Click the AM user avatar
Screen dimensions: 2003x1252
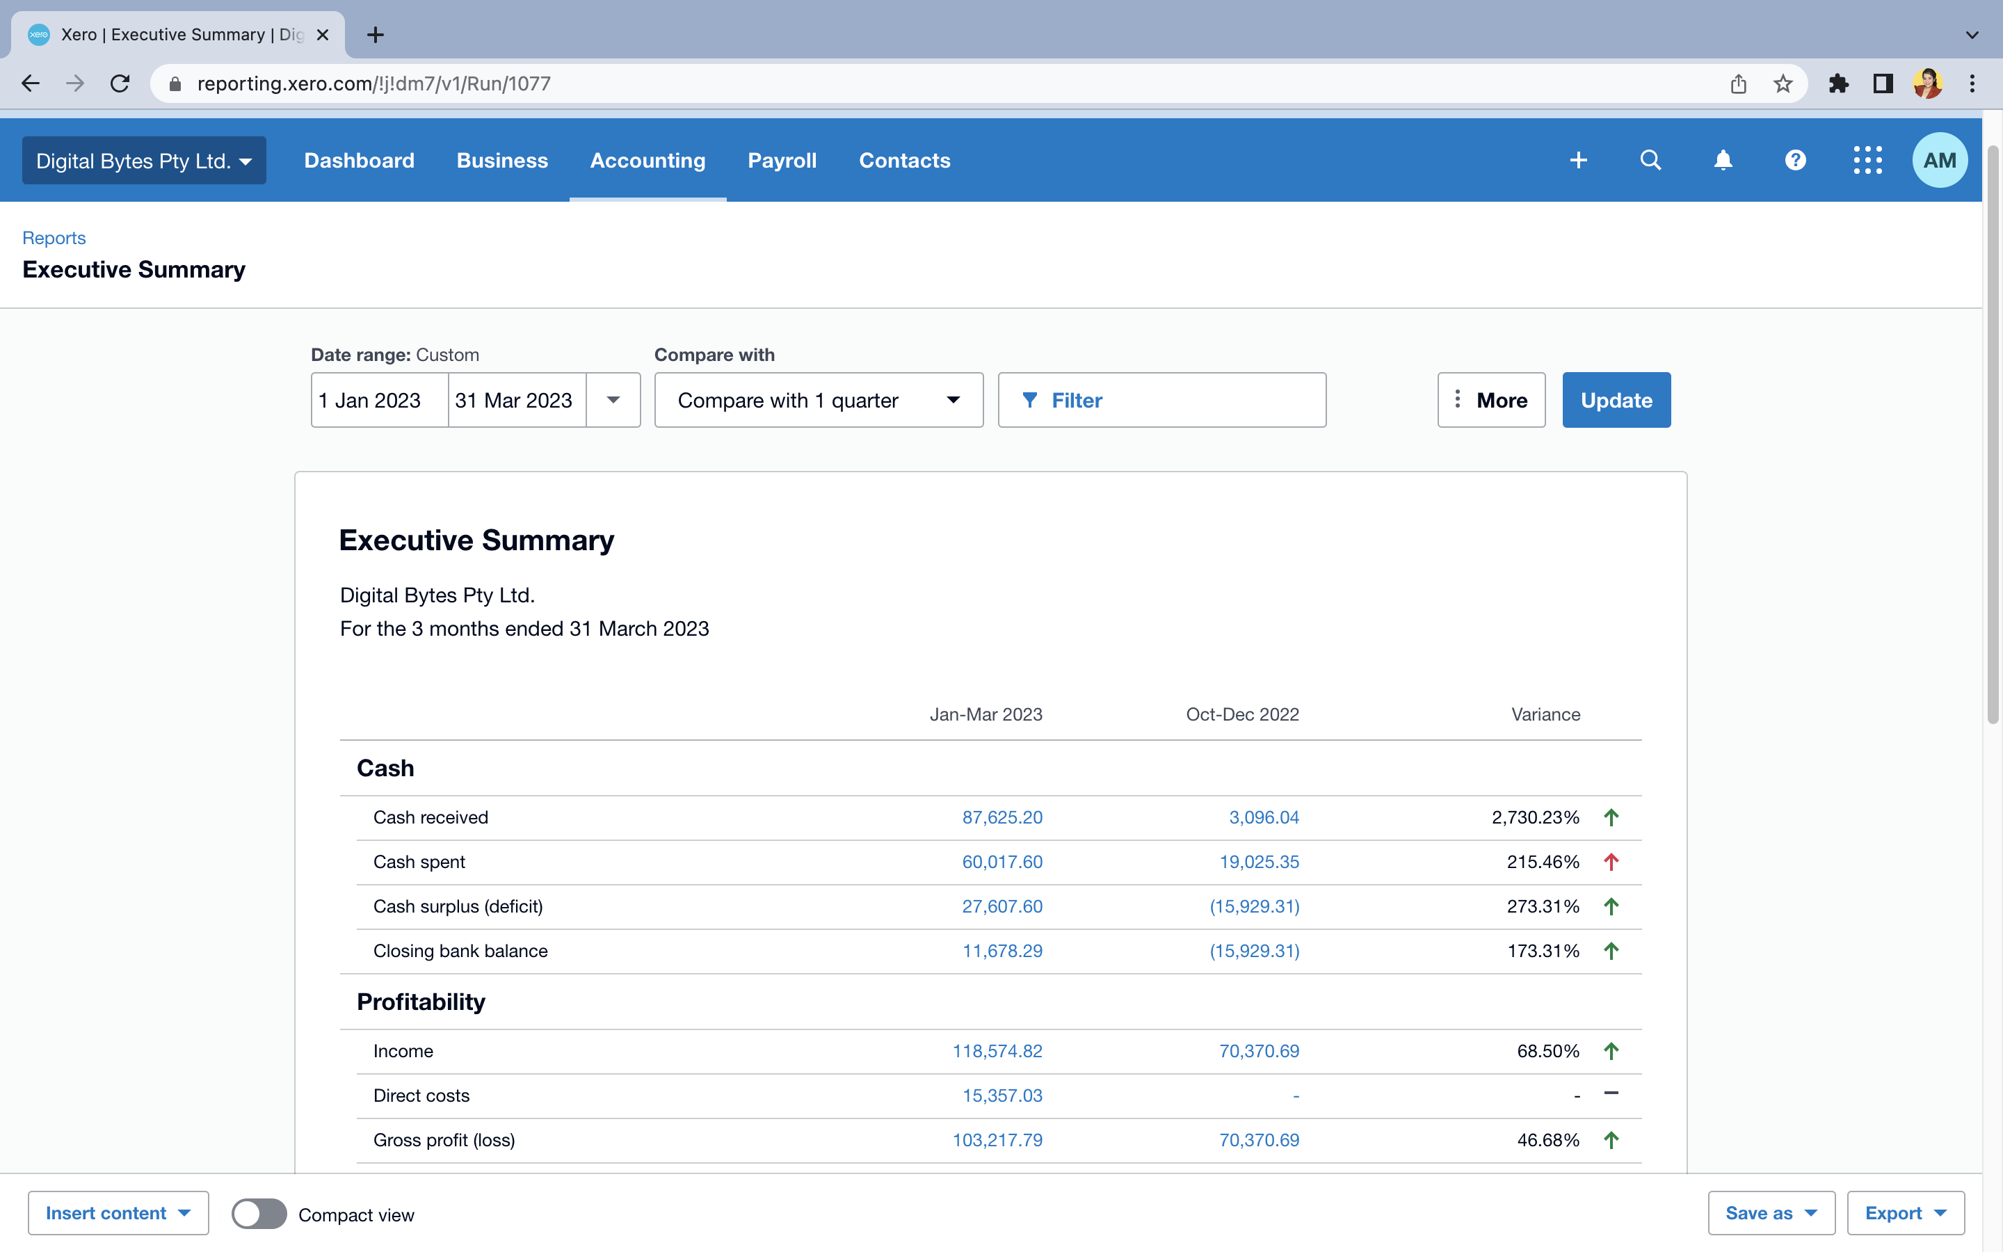[1939, 160]
